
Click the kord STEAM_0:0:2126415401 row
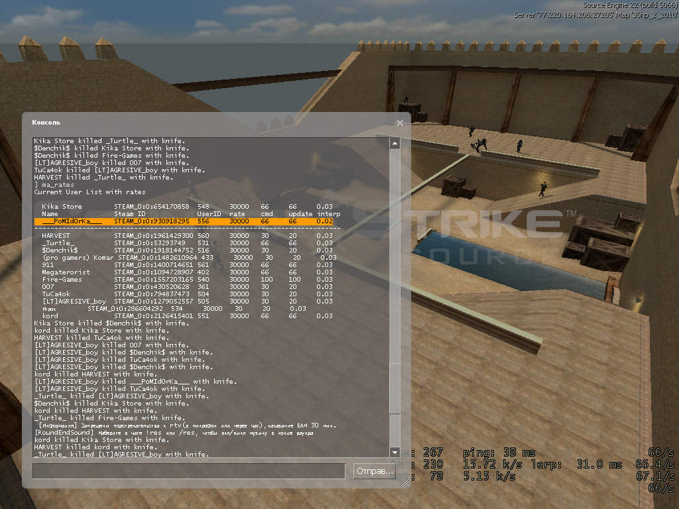[x=187, y=316]
